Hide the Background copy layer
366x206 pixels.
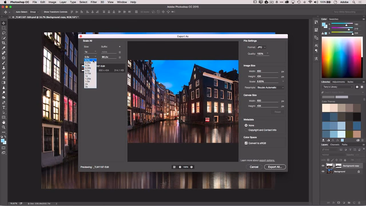[323, 166]
